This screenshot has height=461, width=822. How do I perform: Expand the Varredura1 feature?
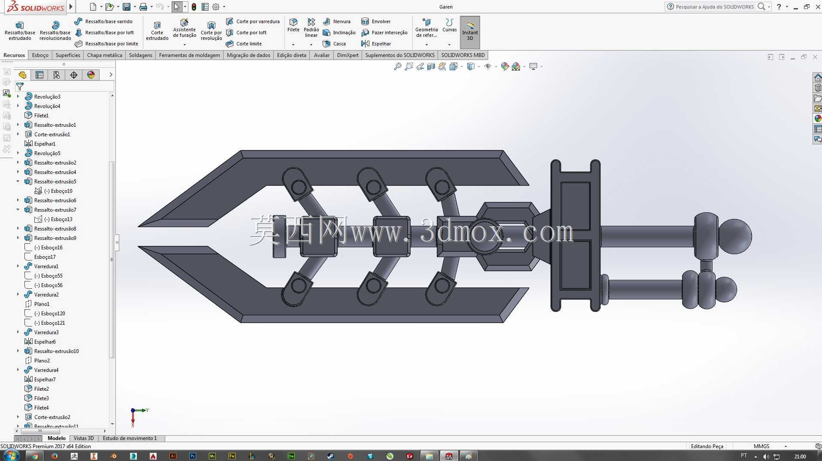click(18, 266)
